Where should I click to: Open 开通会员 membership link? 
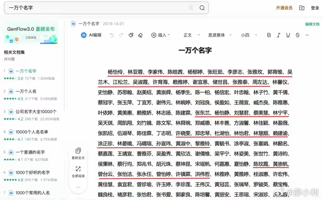pyautogui.click(x=284, y=8)
